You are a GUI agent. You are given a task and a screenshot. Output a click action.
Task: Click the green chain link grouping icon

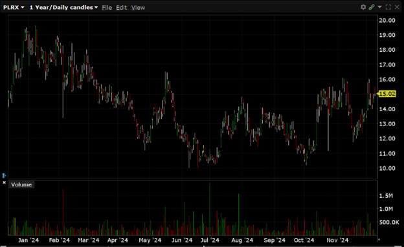click(x=372, y=7)
